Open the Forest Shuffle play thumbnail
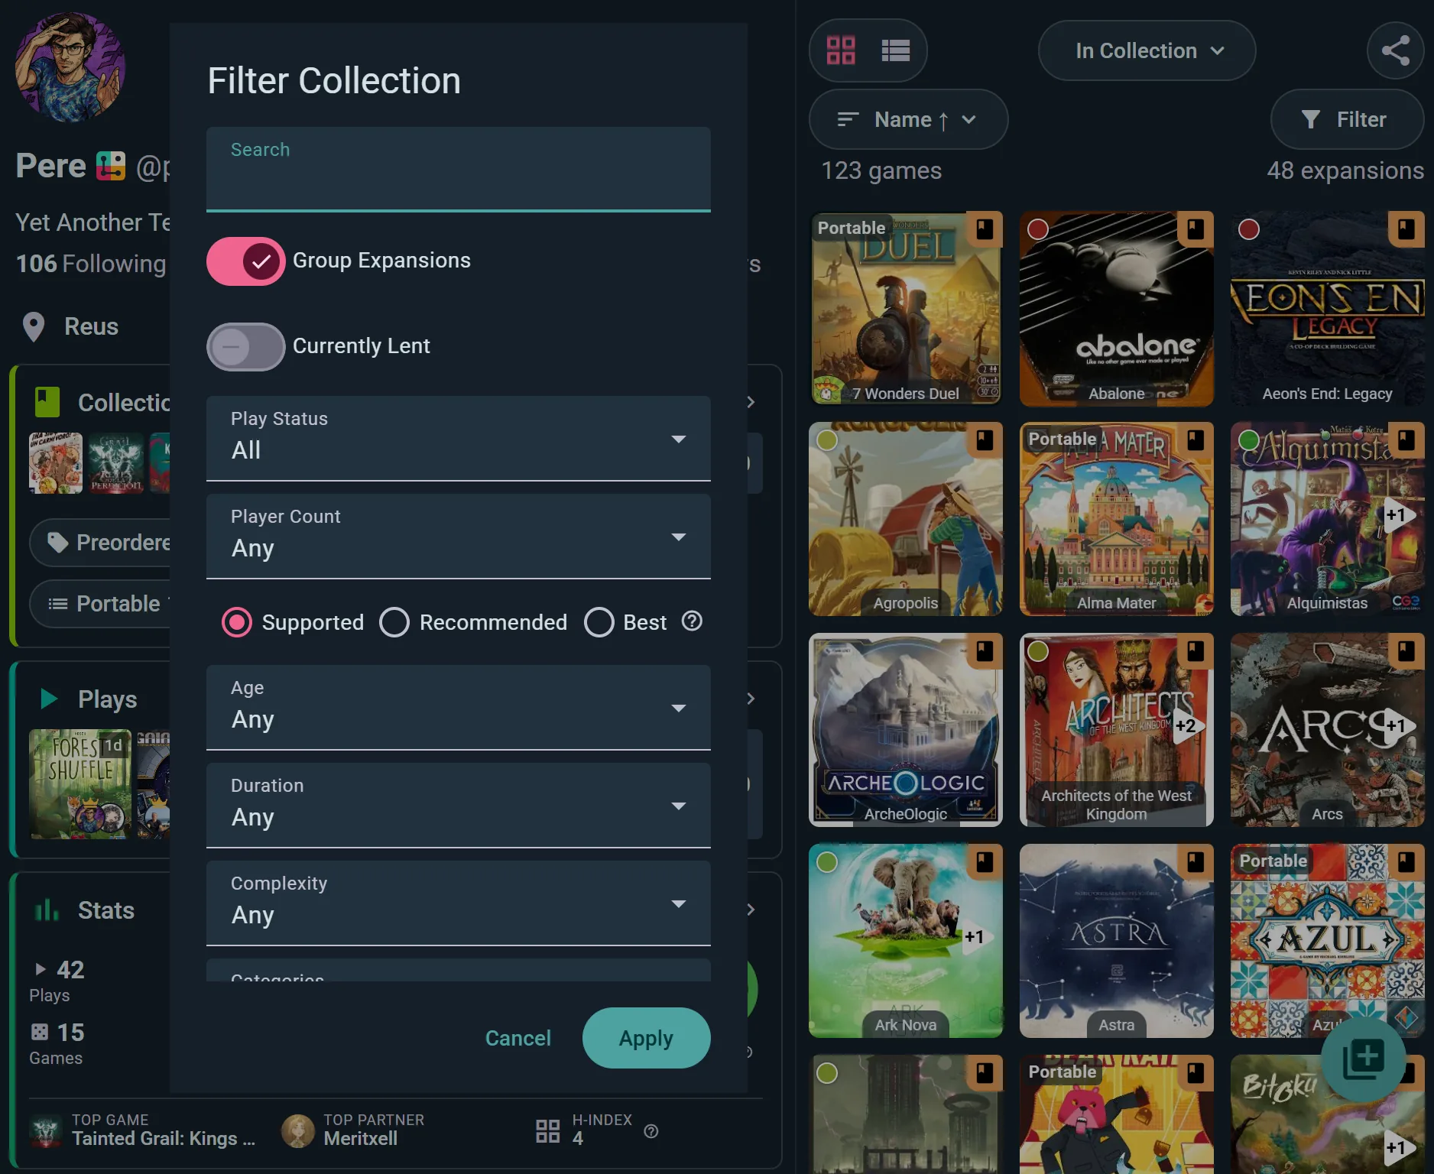 [80, 783]
